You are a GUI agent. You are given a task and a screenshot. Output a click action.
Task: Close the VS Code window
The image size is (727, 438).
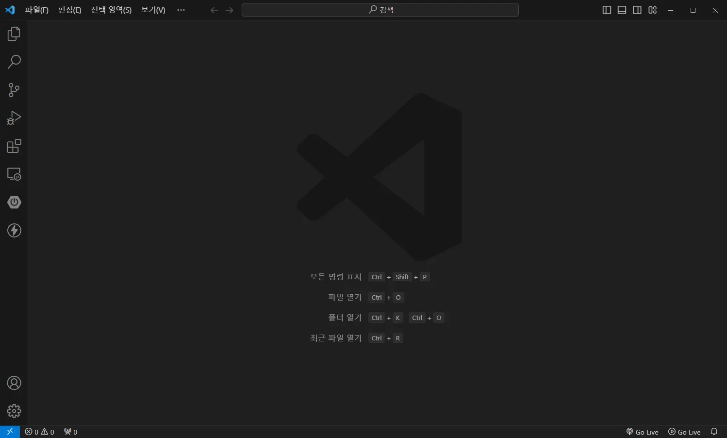[715, 10]
